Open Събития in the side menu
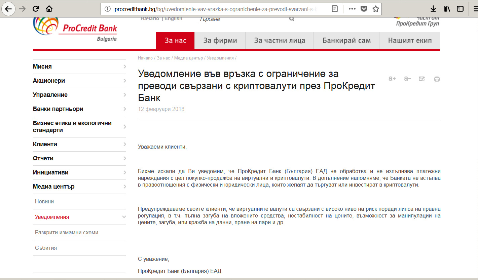 46,248
